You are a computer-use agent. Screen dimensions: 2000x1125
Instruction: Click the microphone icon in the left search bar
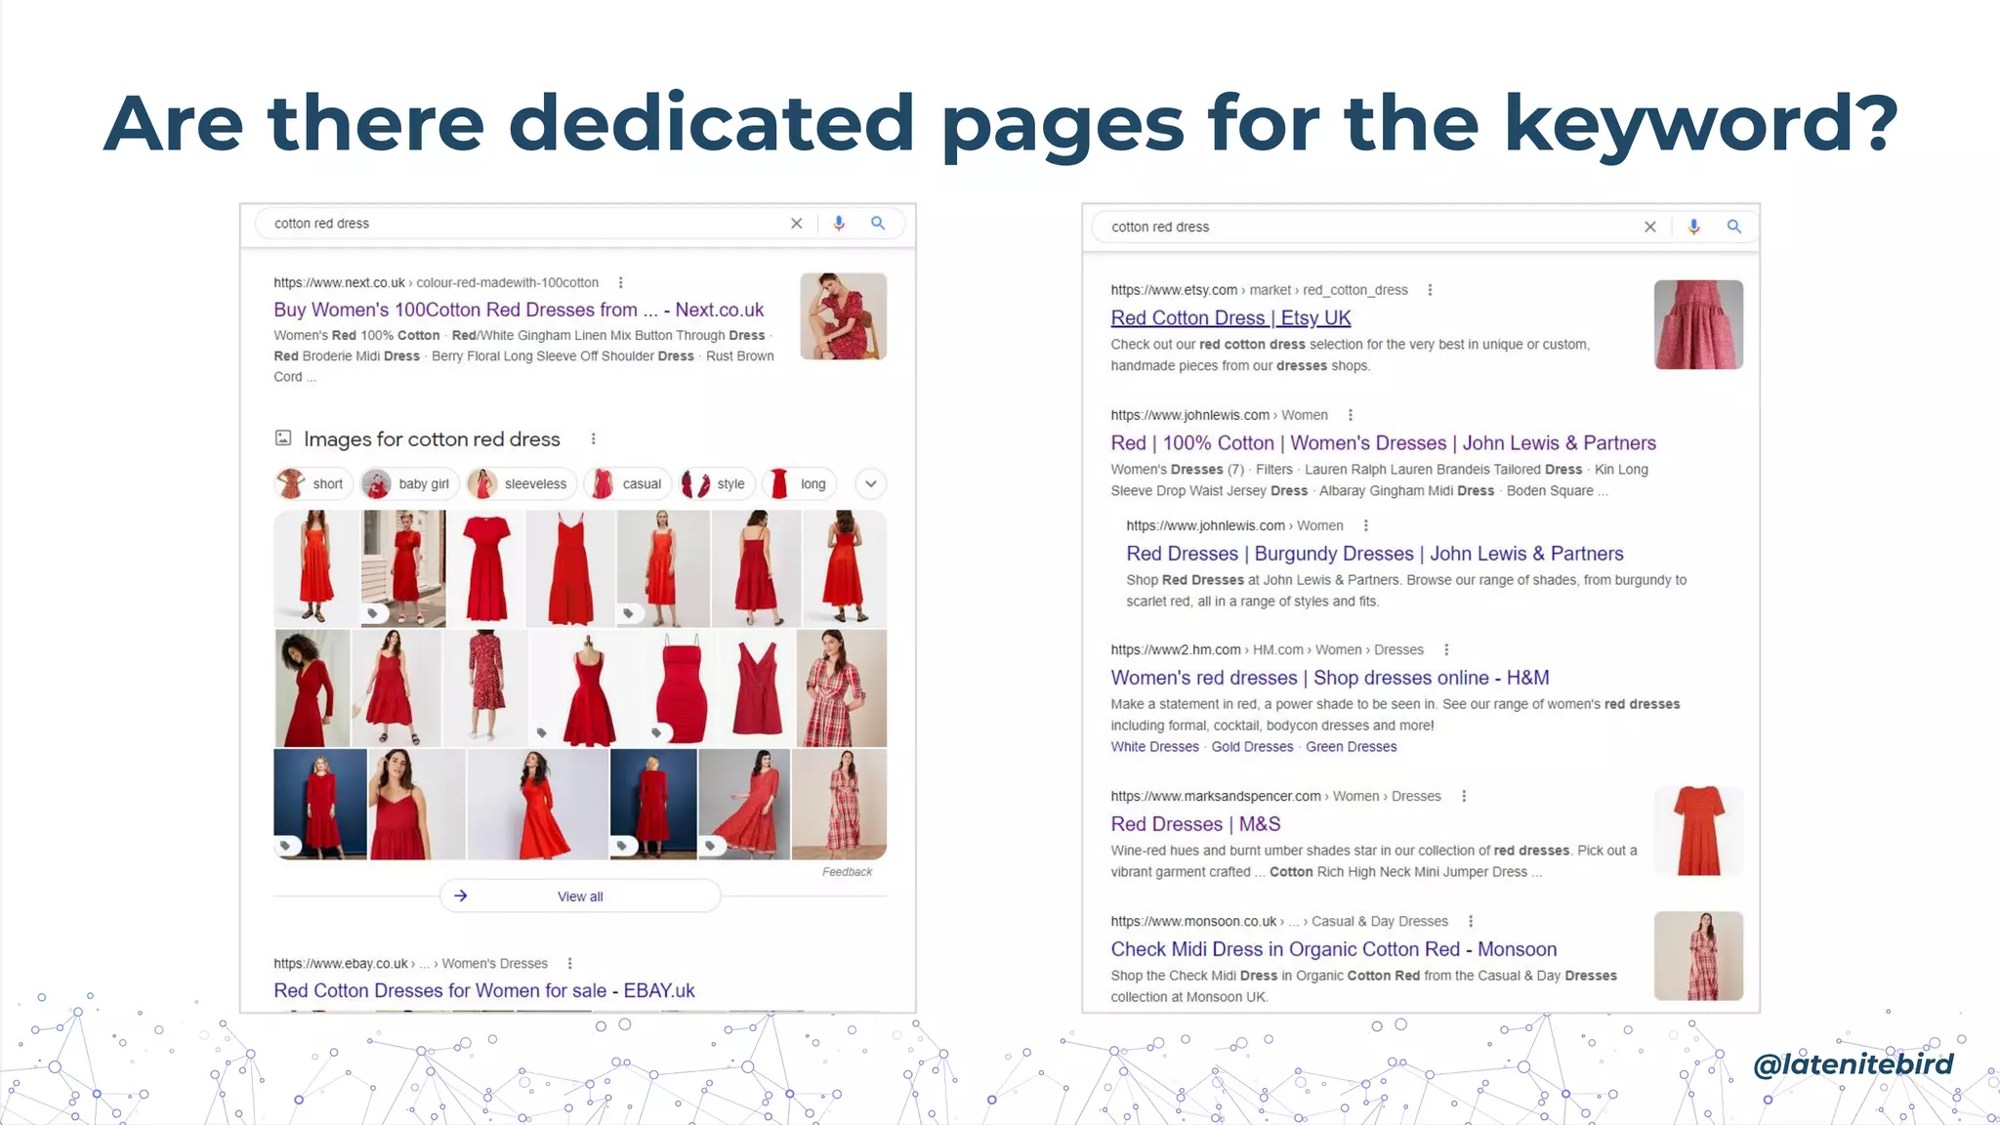pyautogui.click(x=839, y=224)
